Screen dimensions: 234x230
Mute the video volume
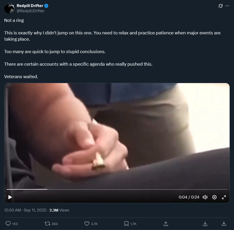pyautogui.click(x=205, y=197)
